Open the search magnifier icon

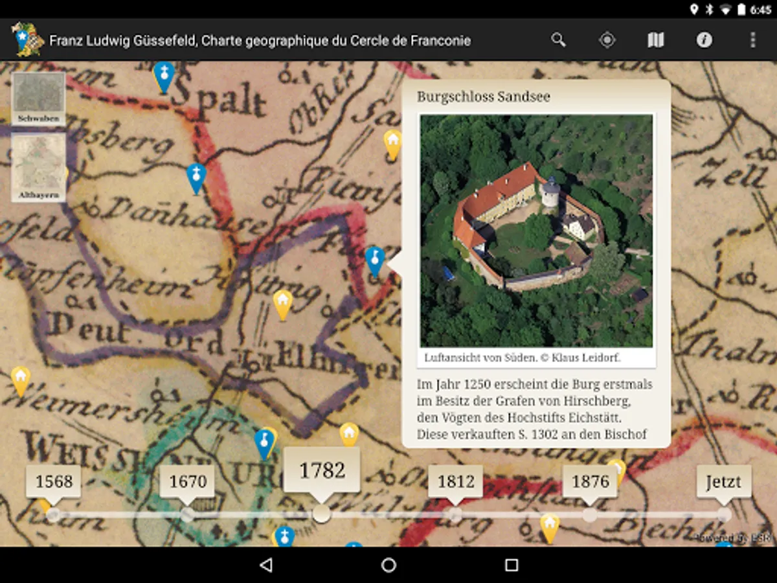coord(558,40)
